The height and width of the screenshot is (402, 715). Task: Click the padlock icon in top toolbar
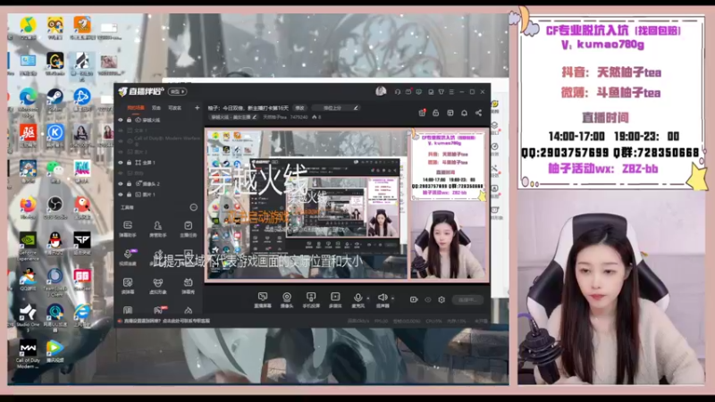click(x=436, y=113)
